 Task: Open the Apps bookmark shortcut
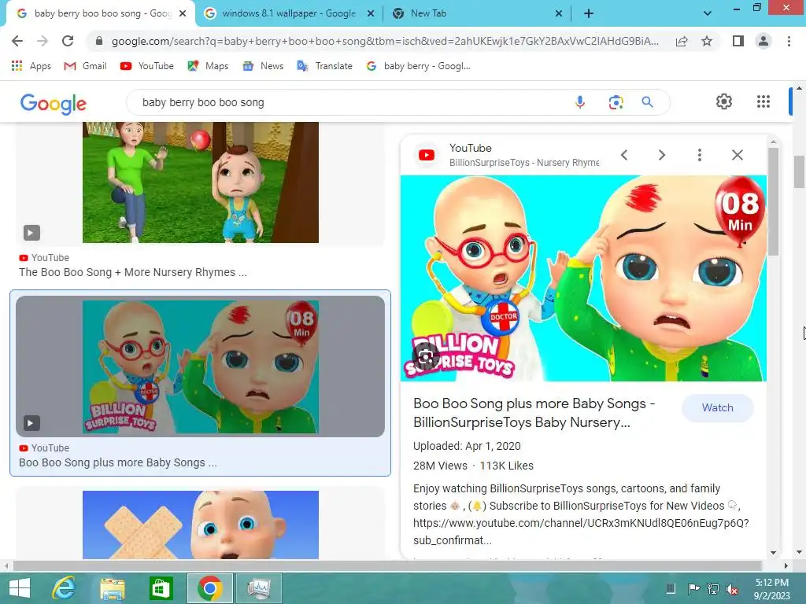coord(31,66)
